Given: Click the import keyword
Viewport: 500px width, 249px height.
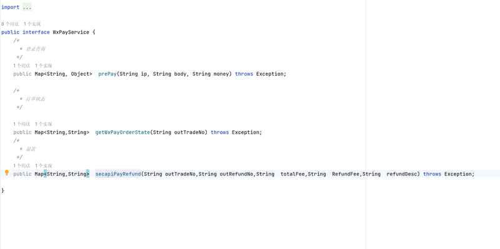Looking at the screenshot, I should click(10, 7).
